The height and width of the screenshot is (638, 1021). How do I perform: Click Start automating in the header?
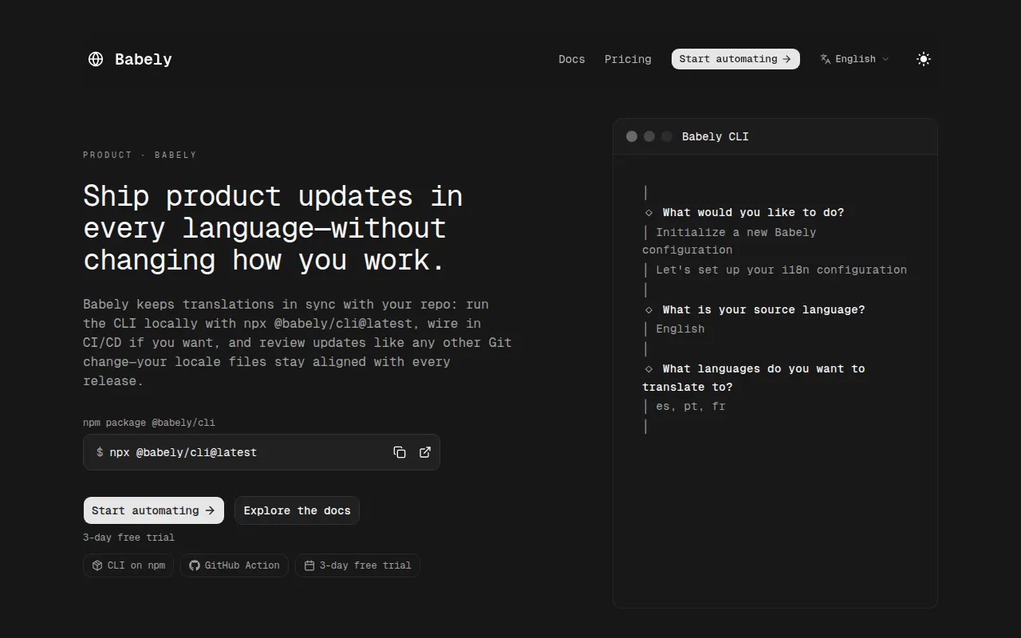click(735, 59)
